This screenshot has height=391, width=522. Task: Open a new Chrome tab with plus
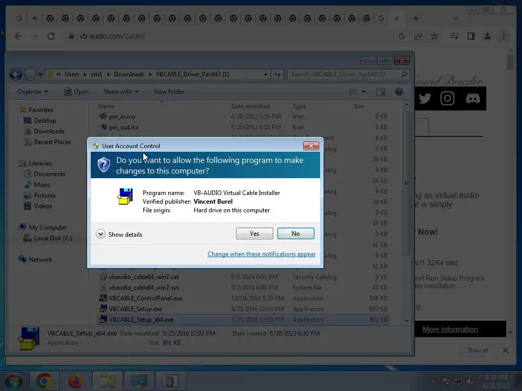[x=416, y=18]
